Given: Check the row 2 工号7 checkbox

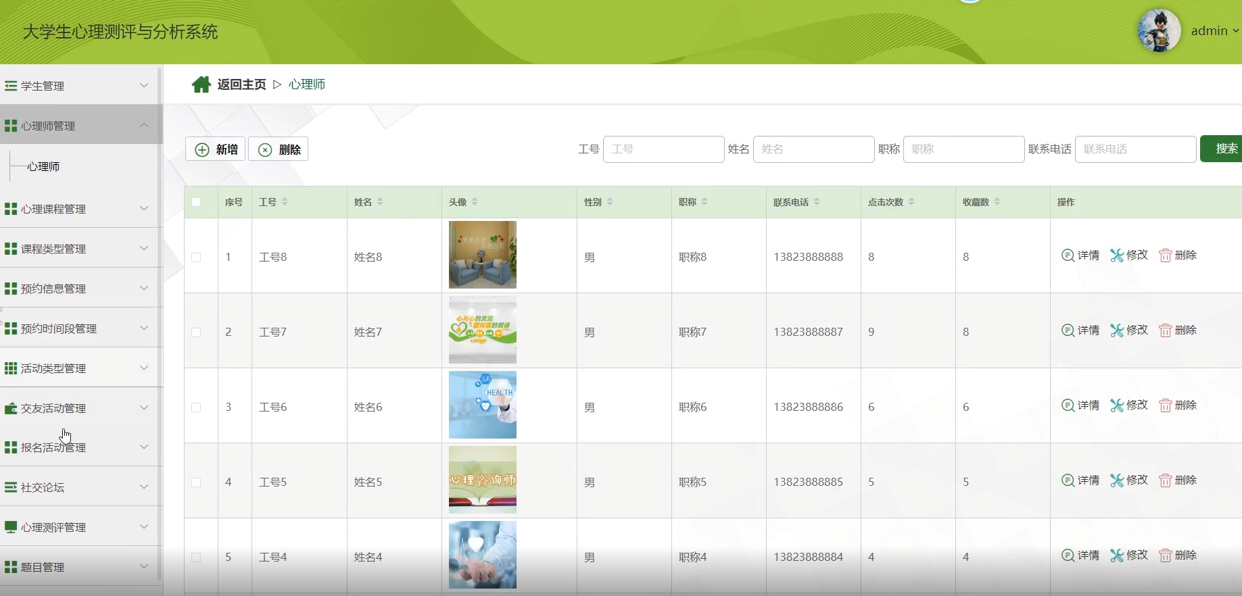Looking at the screenshot, I should (x=196, y=332).
